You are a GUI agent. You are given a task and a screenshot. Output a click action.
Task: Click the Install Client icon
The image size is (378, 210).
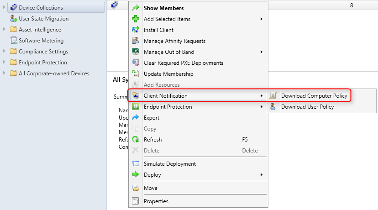coord(136,30)
